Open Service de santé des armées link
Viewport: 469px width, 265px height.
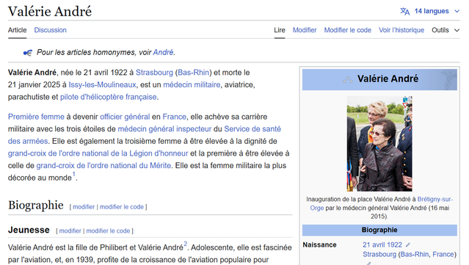(x=252, y=129)
